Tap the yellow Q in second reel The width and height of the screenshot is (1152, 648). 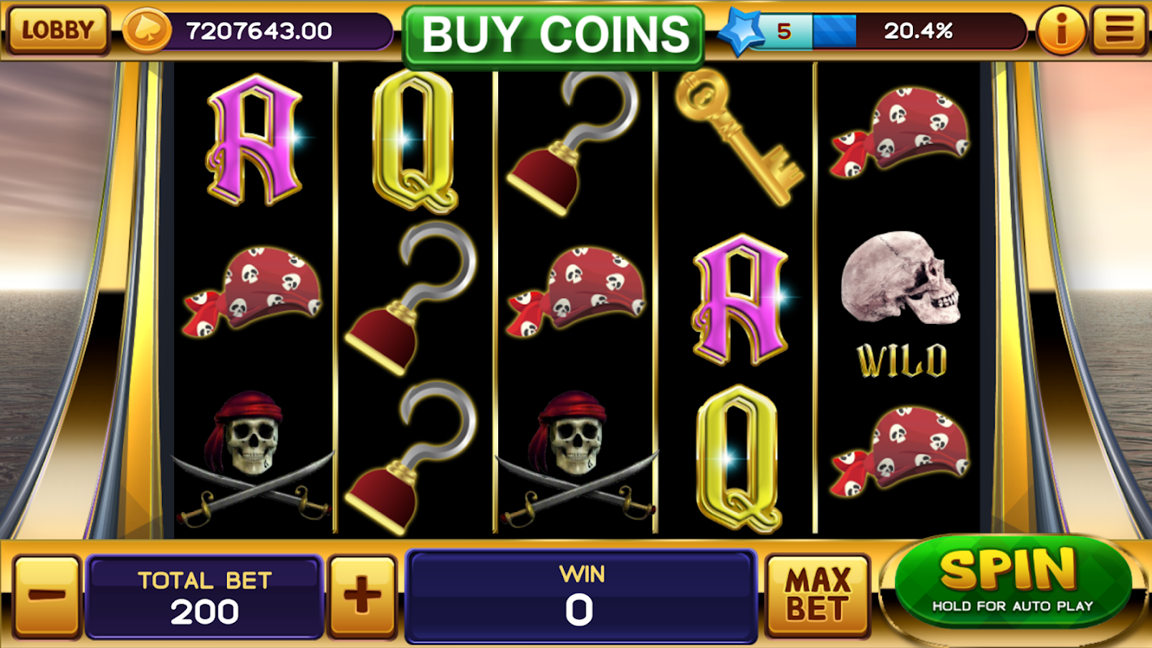pyautogui.click(x=415, y=141)
